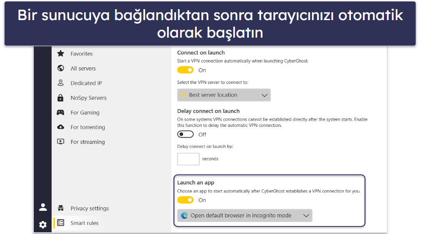Click the For streaming play icon
422x234 pixels.
61,142
